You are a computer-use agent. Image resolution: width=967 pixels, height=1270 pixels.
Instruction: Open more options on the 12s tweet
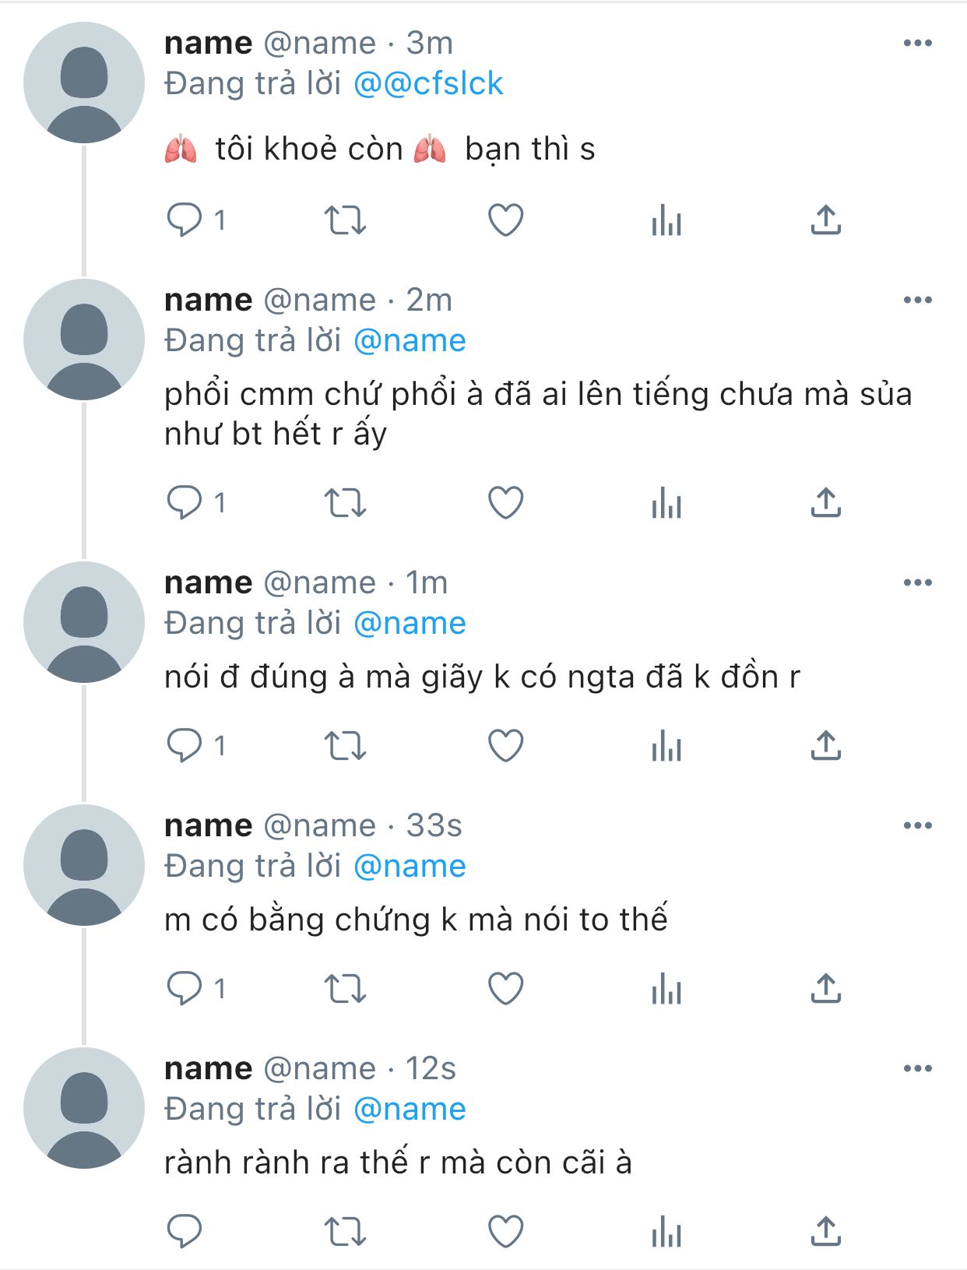coord(917,1068)
